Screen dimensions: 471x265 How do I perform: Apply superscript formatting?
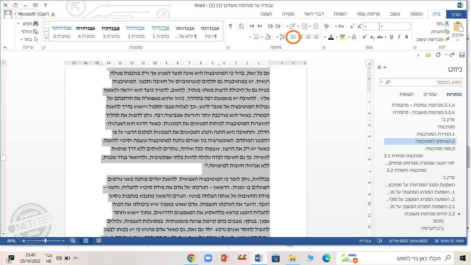tap(364, 37)
